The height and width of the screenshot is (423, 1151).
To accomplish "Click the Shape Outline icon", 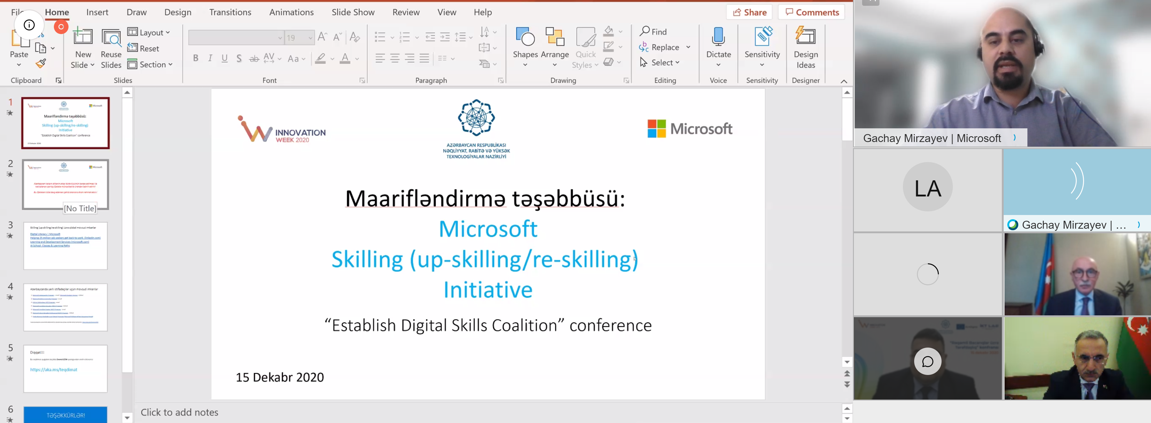I will [x=608, y=47].
